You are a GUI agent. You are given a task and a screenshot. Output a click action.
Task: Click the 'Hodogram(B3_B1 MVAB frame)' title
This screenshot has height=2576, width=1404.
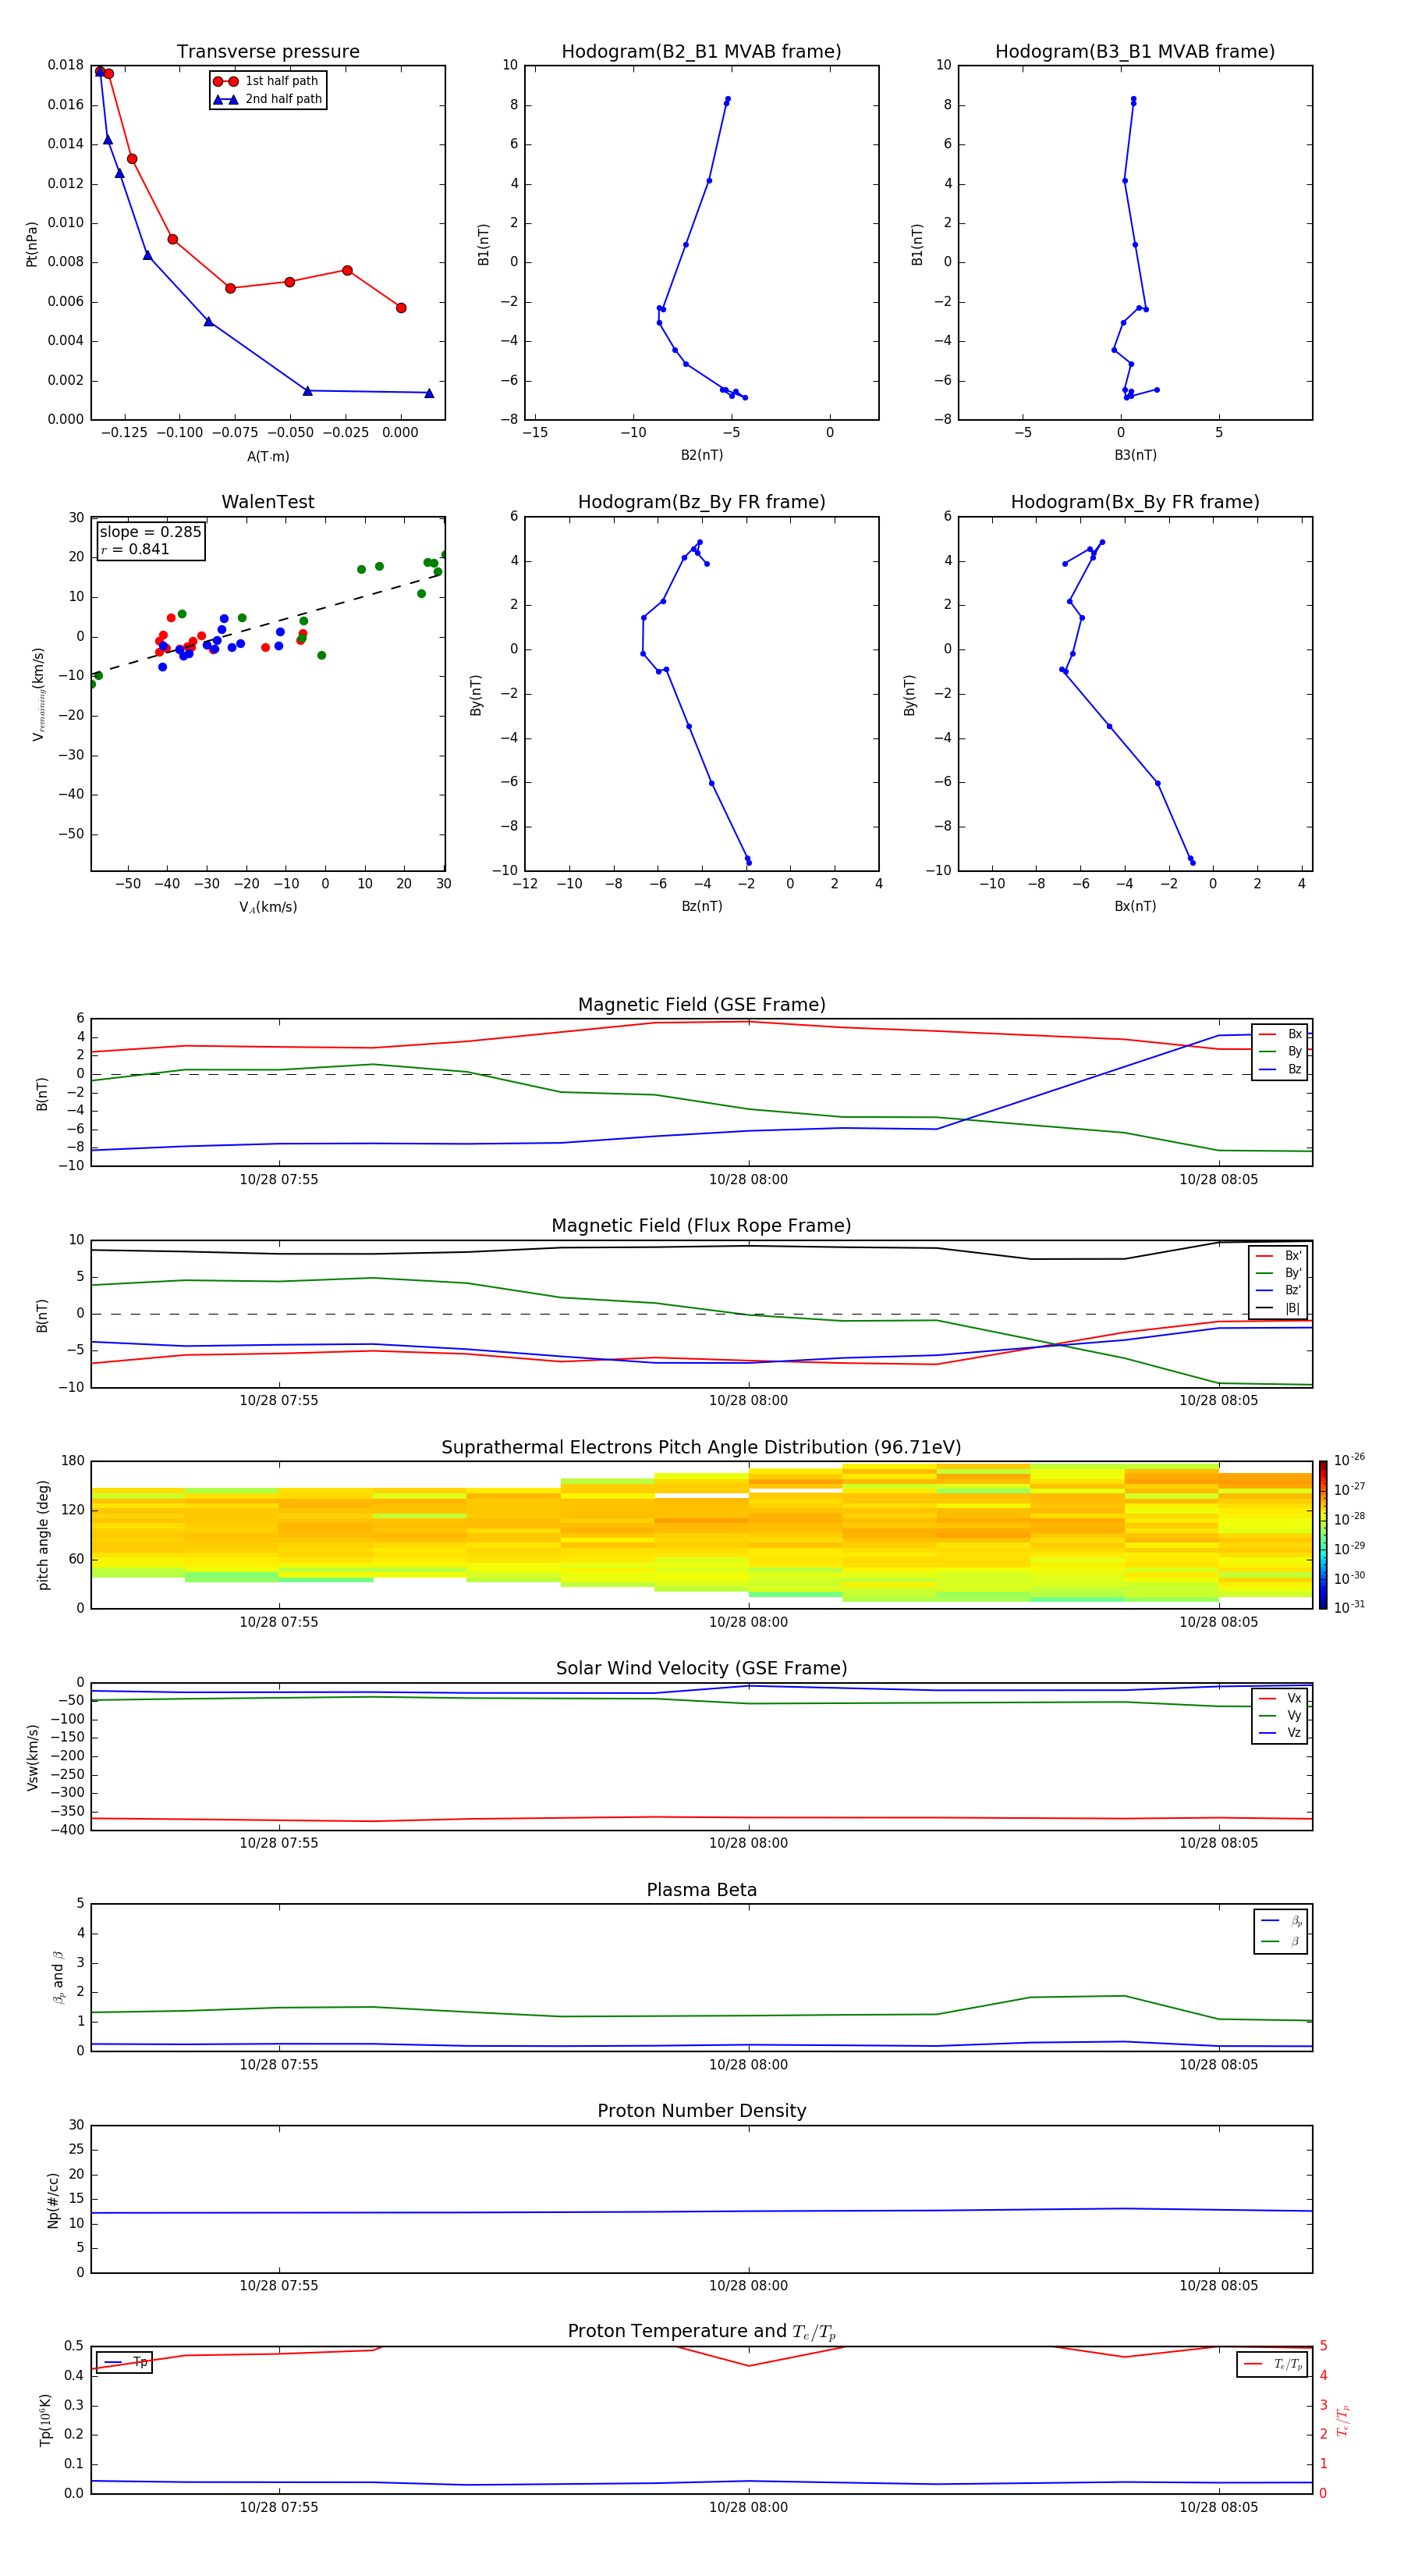[1135, 51]
